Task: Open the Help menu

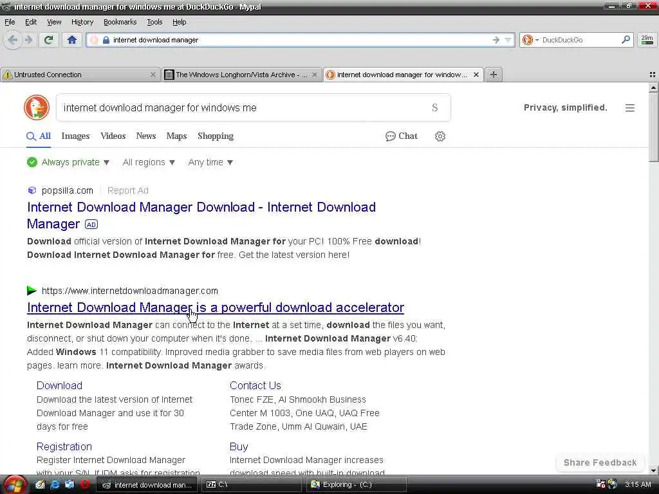Action: click(x=179, y=22)
